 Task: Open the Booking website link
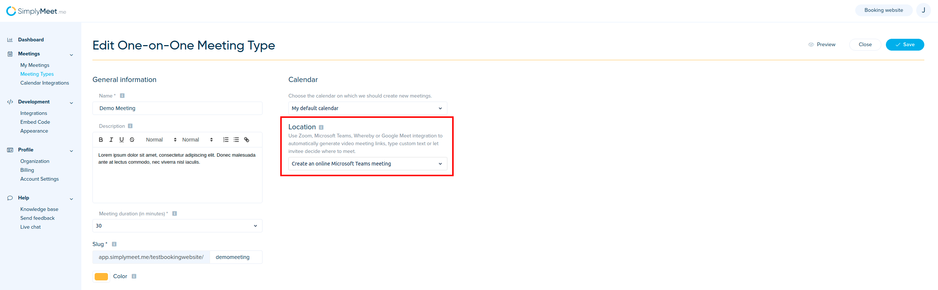tap(883, 10)
